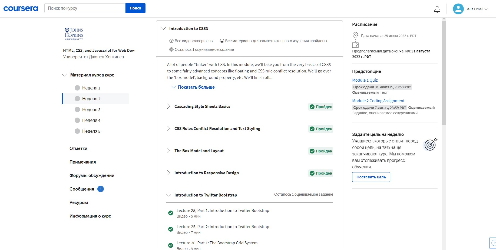Open the Module 1 Quiz link
Image resolution: width=496 pixels, height=250 pixels.
[365, 80]
